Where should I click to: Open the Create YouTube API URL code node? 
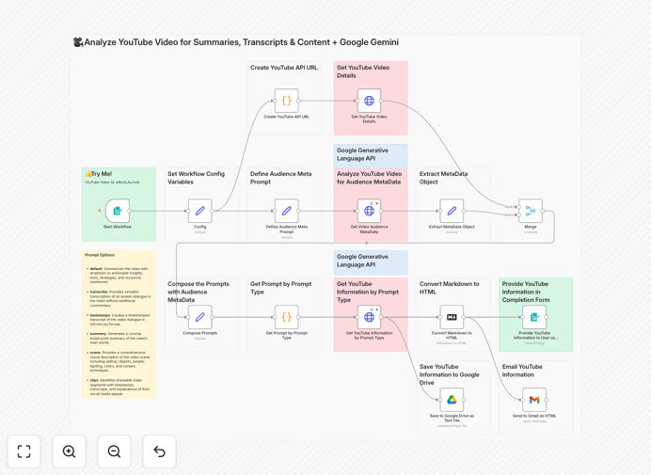[287, 101]
